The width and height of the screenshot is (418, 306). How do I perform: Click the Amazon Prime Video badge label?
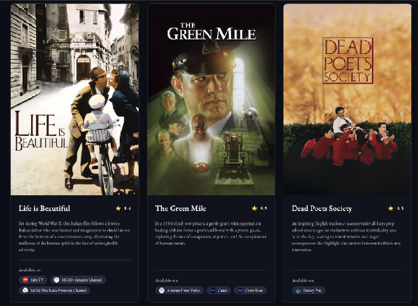click(183, 291)
